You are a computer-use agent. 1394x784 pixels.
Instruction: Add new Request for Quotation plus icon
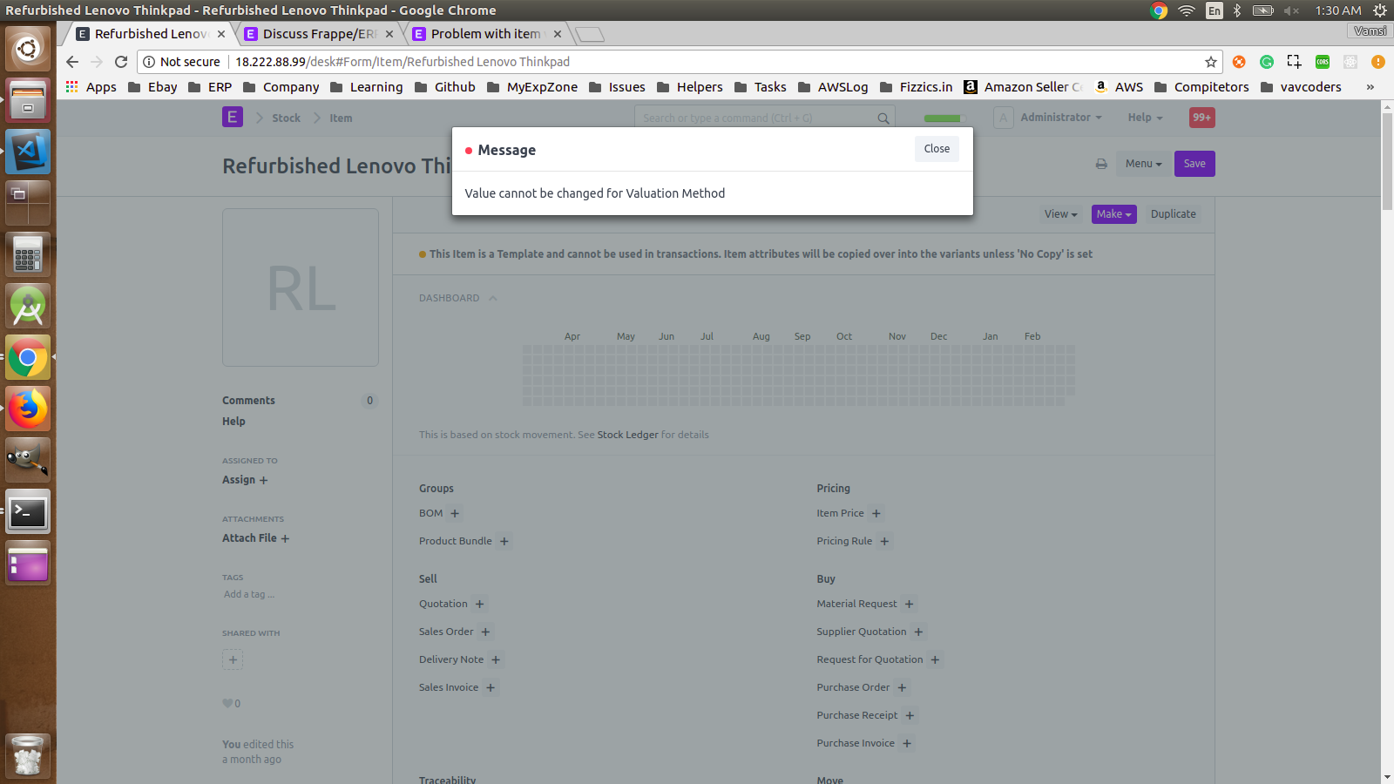click(935, 660)
